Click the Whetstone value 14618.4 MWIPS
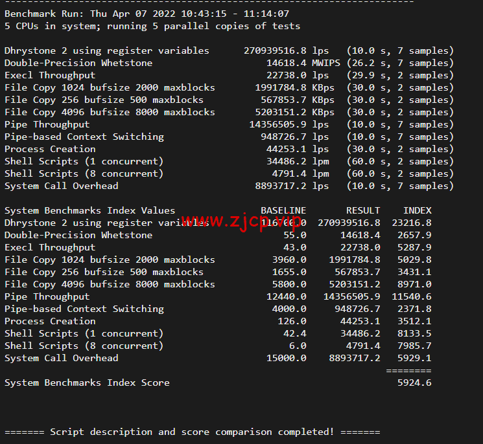The height and width of the screenshot is (444, 483). pyautogui.click(x=303, y=63)
